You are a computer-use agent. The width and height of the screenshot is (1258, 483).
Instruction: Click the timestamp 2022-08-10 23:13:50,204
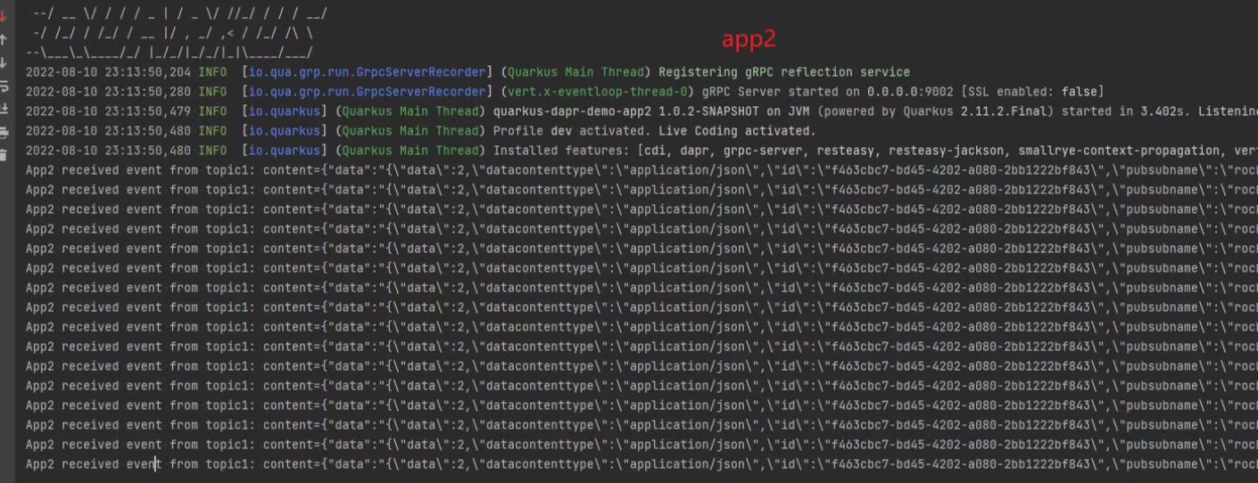[108, 72]
